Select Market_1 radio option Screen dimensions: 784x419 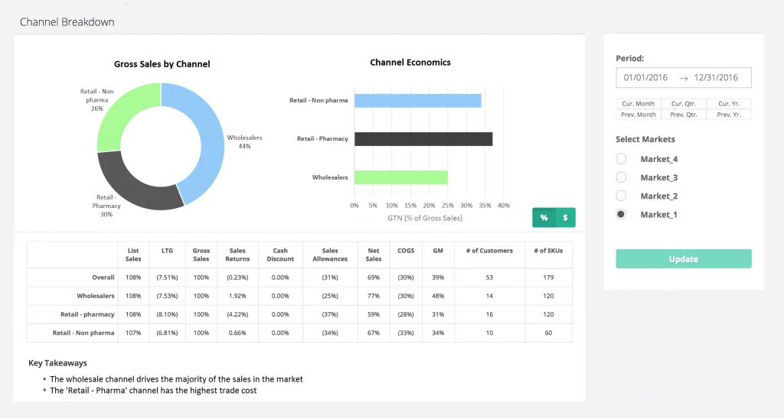coord(622,215)
